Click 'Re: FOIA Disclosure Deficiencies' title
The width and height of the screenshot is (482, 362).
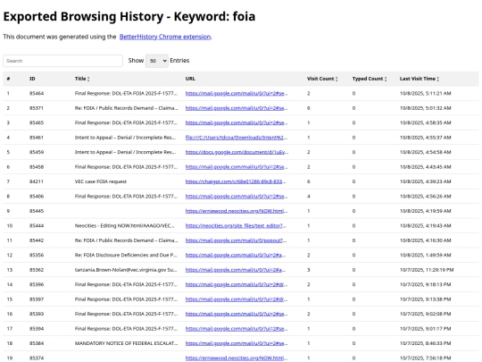click(126, 255)
